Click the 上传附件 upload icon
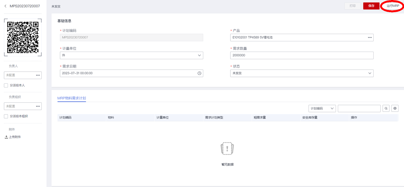Viewport: 404px width, 187px height. click(6, 137)
